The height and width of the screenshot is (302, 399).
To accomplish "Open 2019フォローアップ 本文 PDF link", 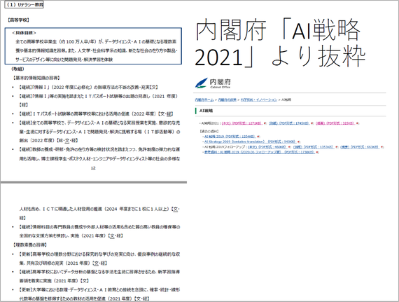I will coord(267,147).
